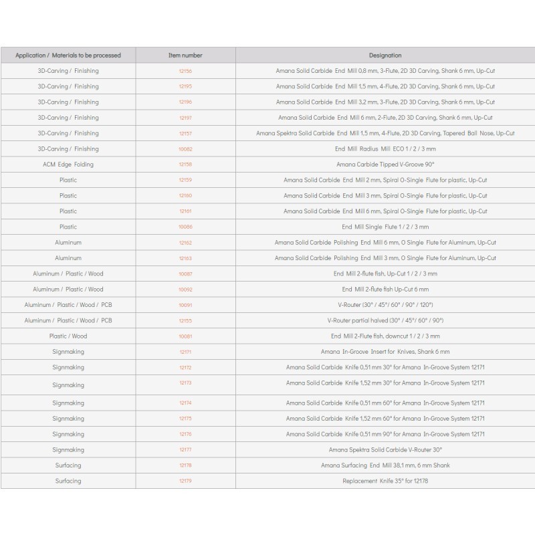Click item number 12195 link
535x535 pixels.
pos(185,86)
